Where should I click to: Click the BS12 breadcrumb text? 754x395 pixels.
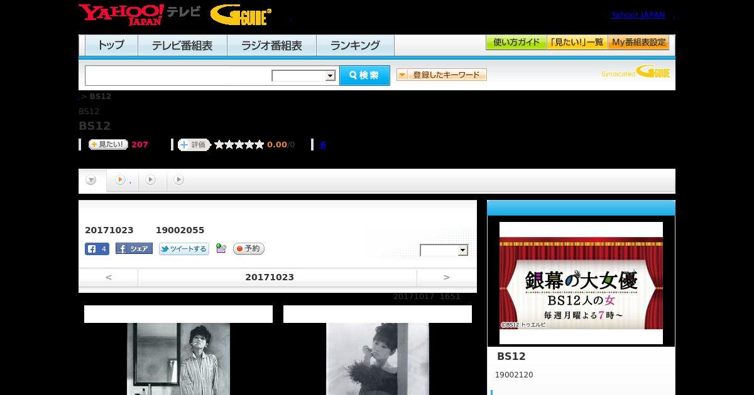pyautogui.click(x=101, y=97)
